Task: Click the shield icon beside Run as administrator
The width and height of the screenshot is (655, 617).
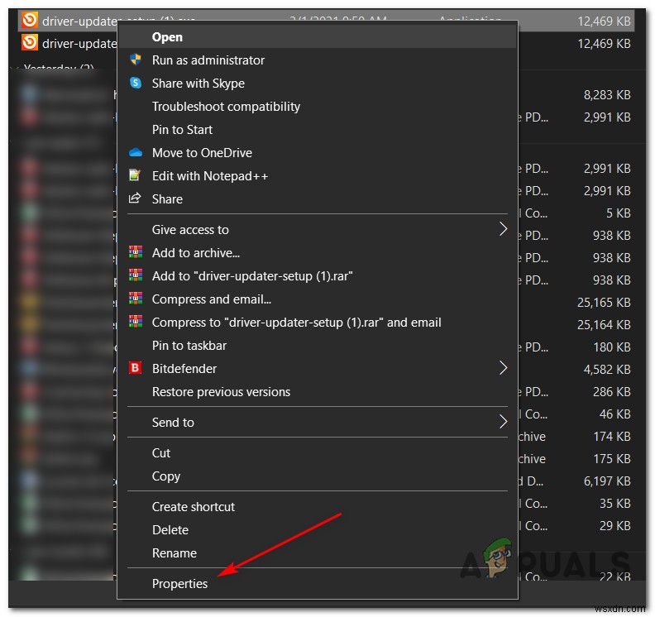Action: 136,60
